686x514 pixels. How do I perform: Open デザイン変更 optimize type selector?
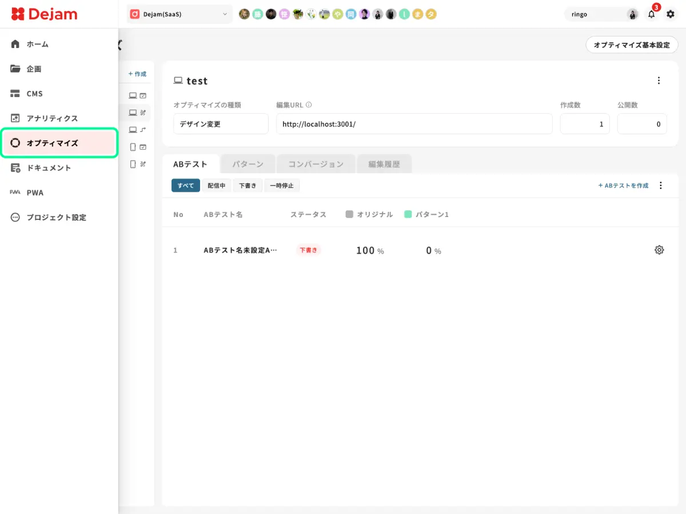(221, 124)
